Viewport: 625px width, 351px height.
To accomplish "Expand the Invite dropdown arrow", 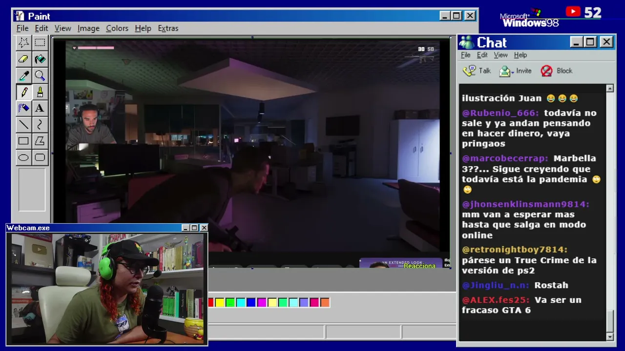I will (x=513, y=73).
